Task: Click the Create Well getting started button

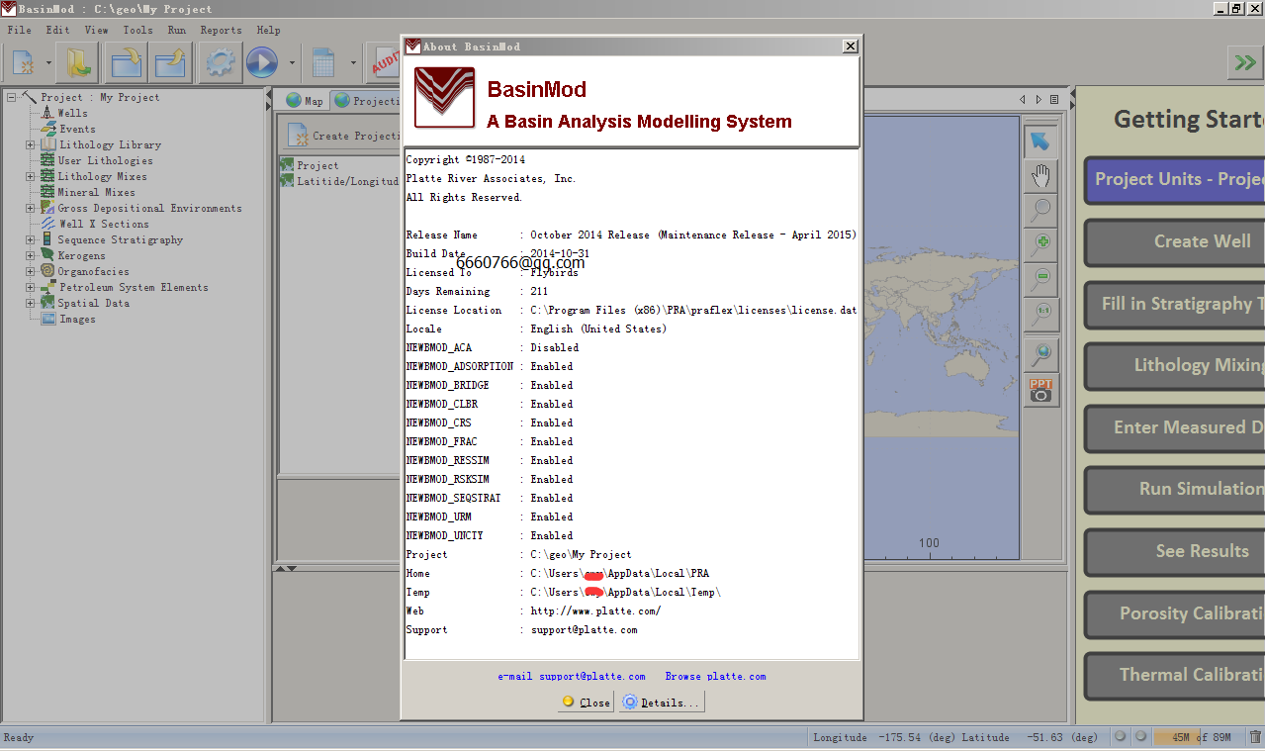Action: (x=1175, y=241)
